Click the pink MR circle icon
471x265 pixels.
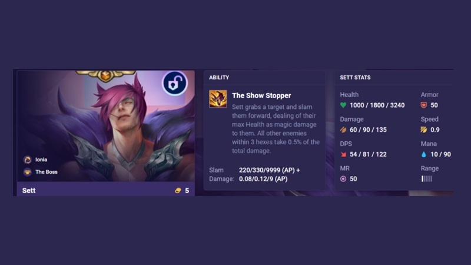coord(343,179)
